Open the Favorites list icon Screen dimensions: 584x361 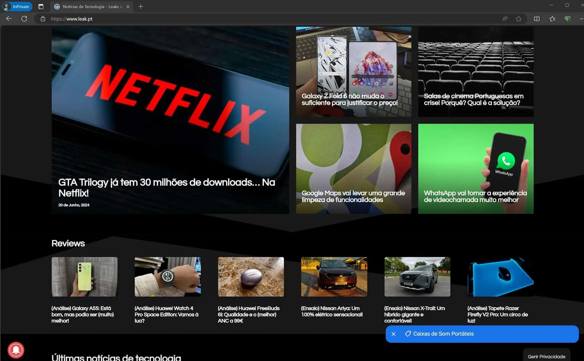click(552, 19)
